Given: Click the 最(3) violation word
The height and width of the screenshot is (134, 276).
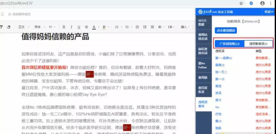Looking at the screenshot, I should pos(218,121).
